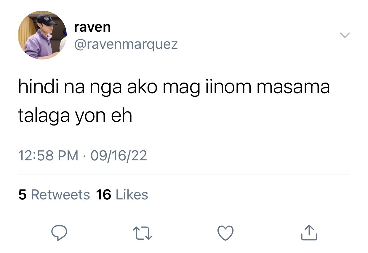The image size is (368, 253).
Task: Click the bold number 5 retweet count
Action: pos(22,195)
